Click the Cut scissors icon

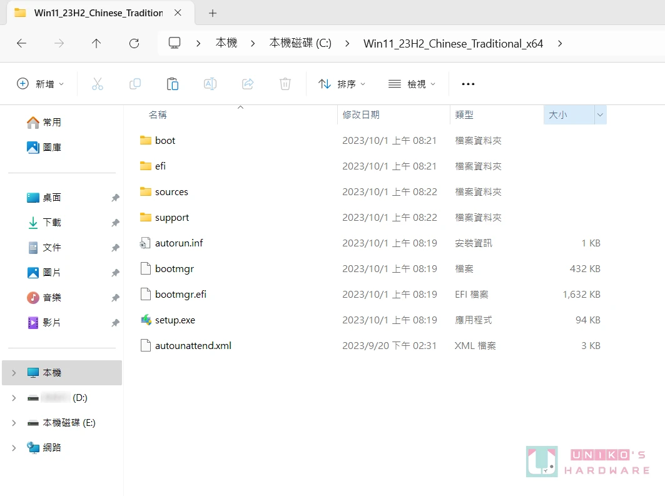pos(98,84)
